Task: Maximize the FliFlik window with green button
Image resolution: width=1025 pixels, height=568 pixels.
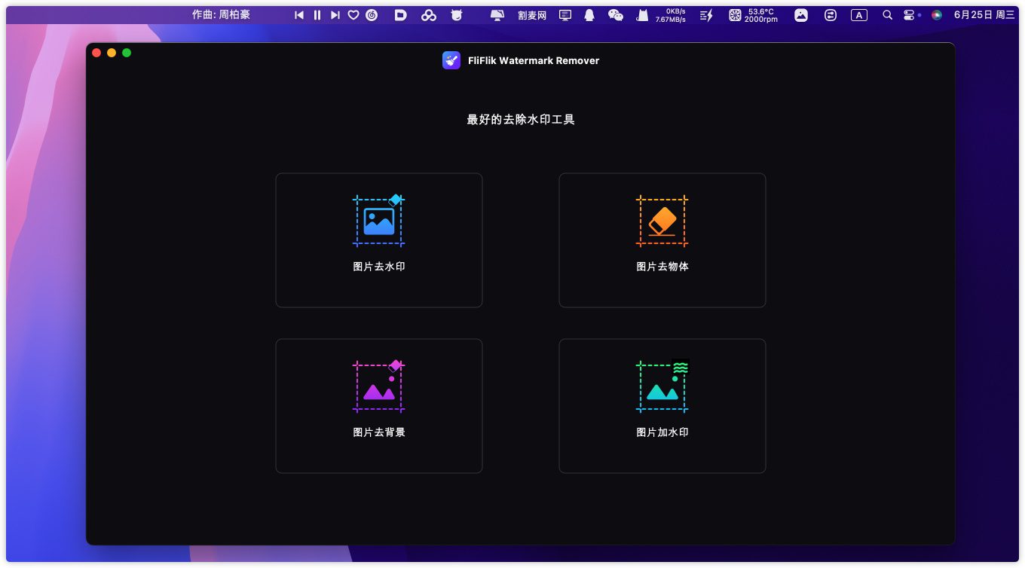Action: [127, 53]
